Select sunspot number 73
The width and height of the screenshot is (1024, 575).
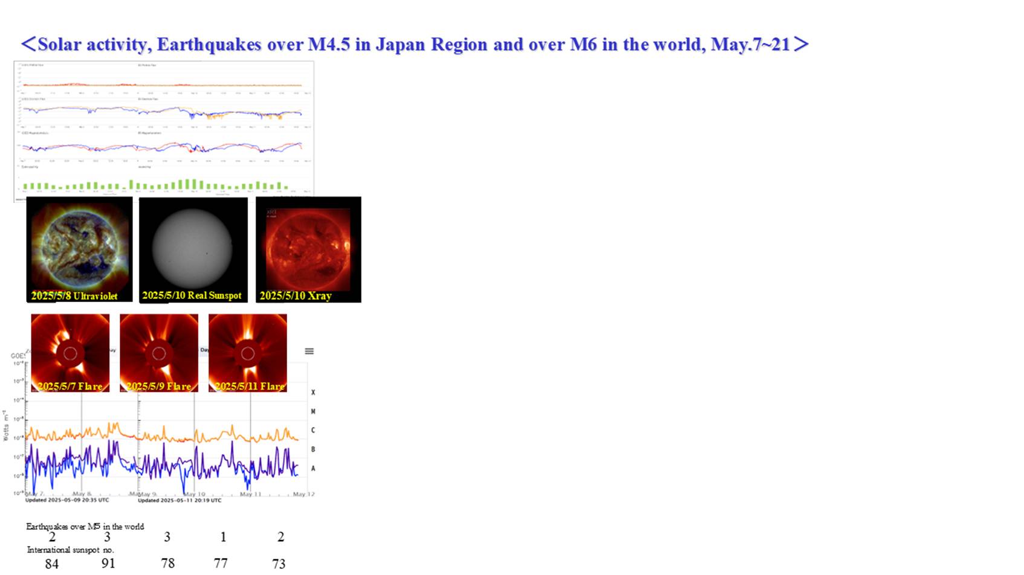coord(279,564)
